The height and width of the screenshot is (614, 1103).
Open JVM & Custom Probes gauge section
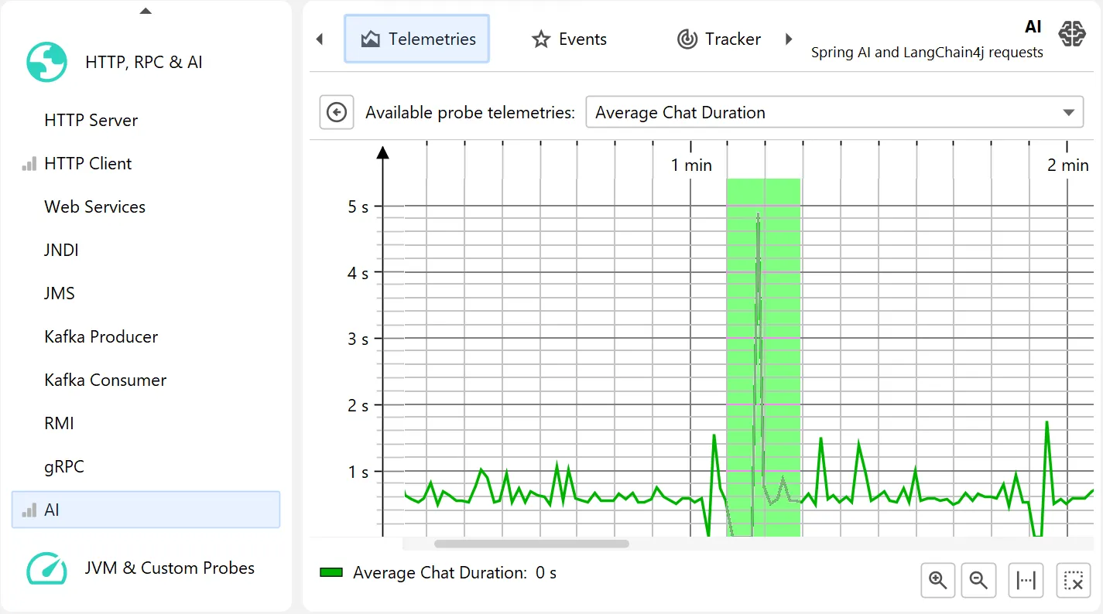46,568
